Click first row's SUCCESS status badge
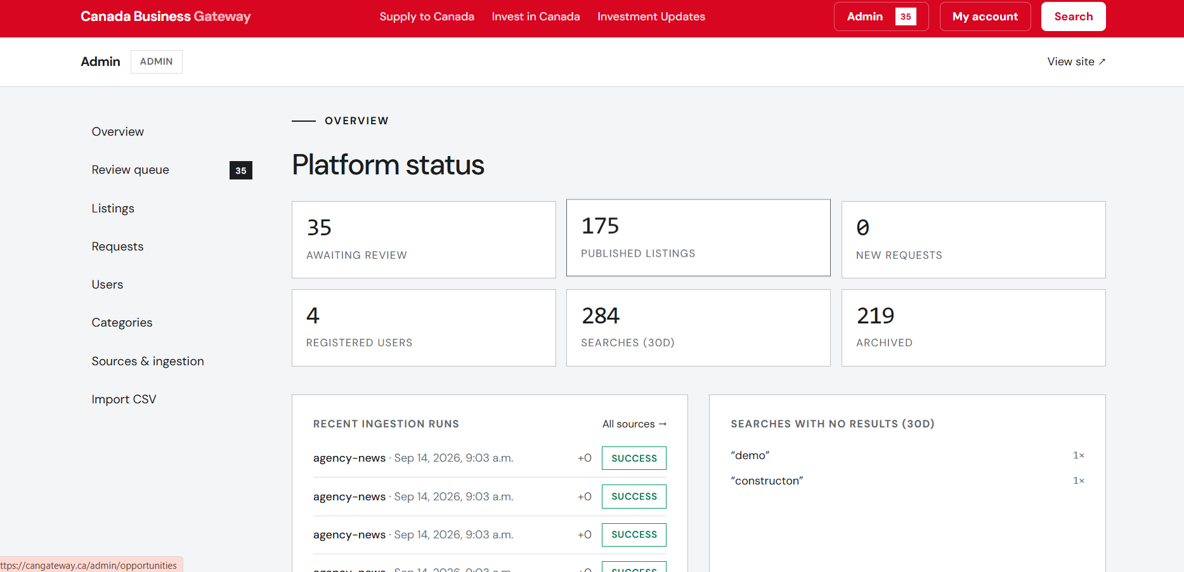Viewport: 1184px width, 572px height. (634, 458)
